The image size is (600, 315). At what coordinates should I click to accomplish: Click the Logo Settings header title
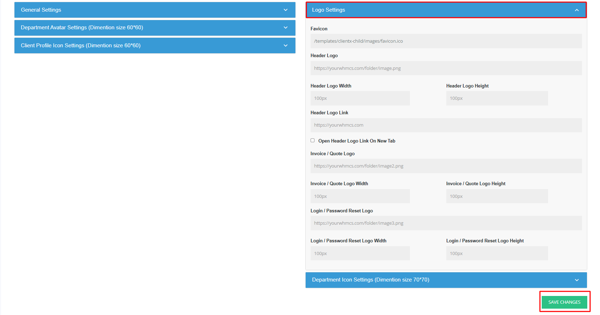pos(328,10)
